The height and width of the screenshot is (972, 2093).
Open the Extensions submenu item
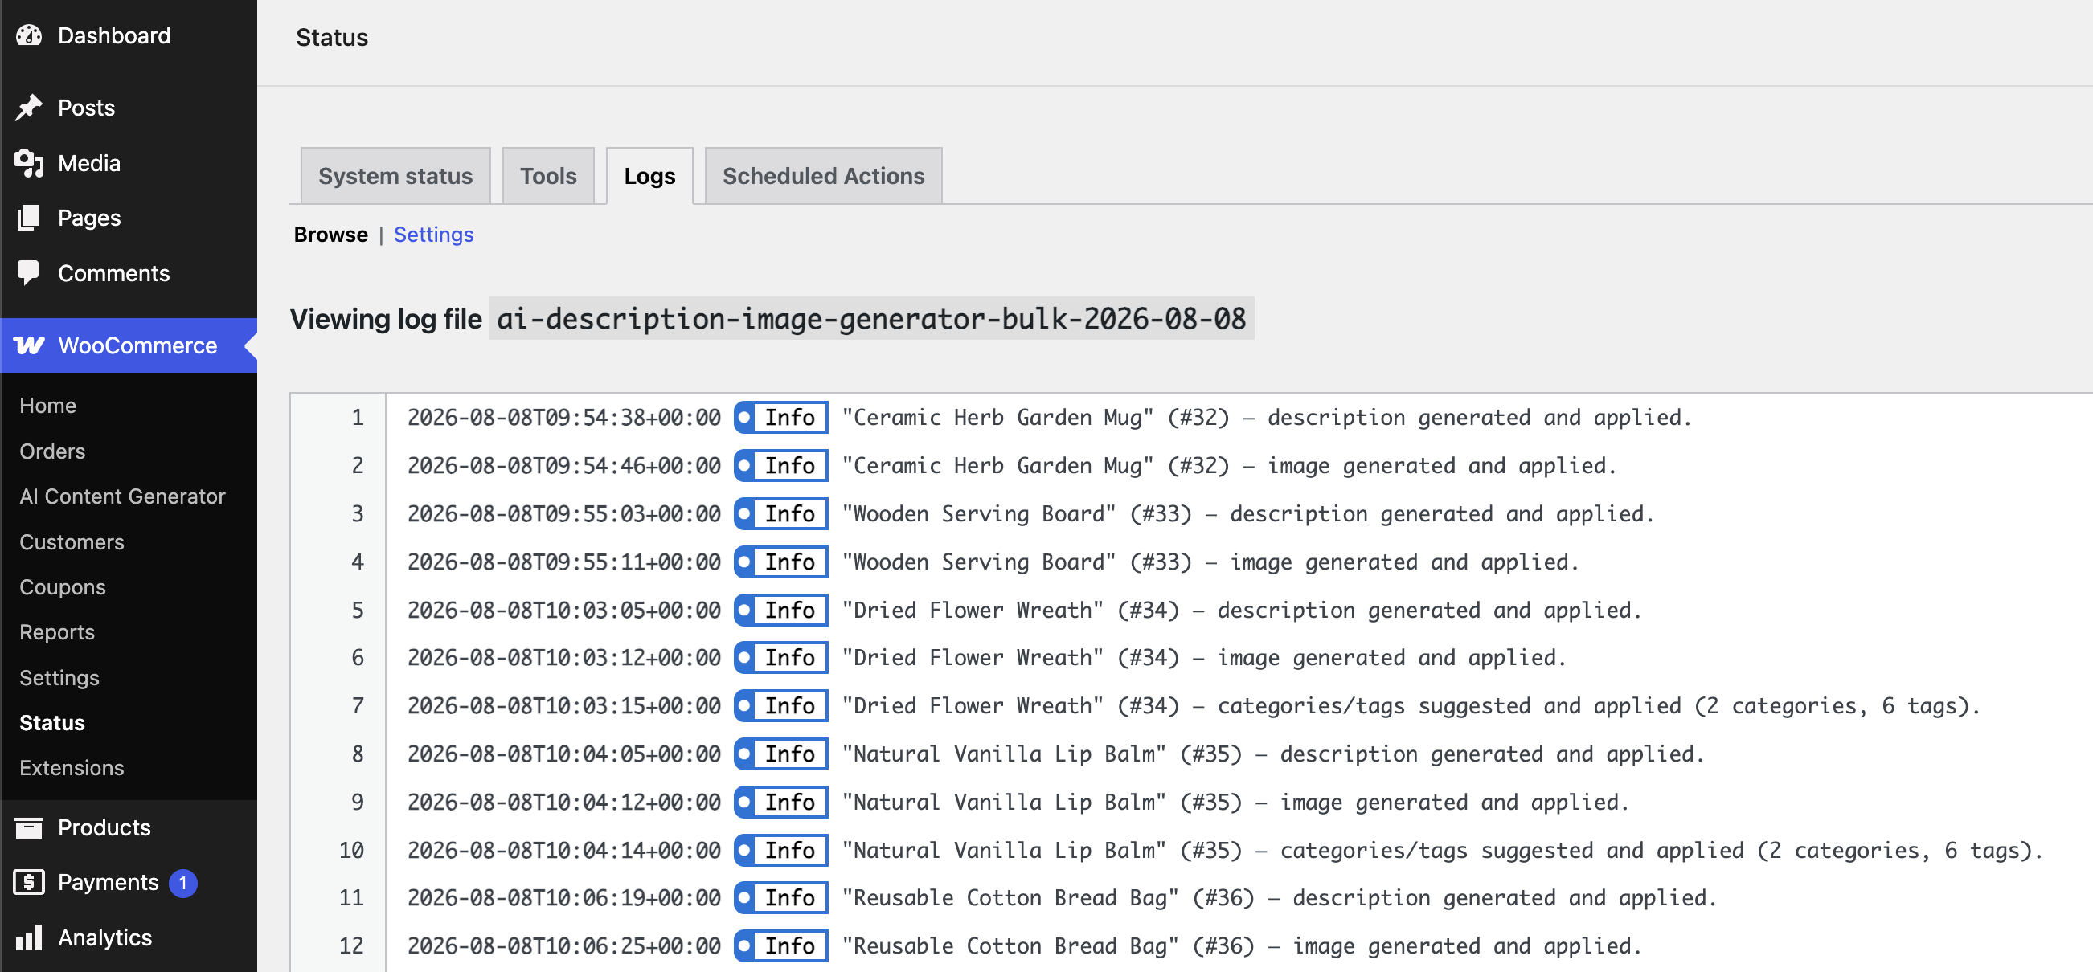click(72, 767)
